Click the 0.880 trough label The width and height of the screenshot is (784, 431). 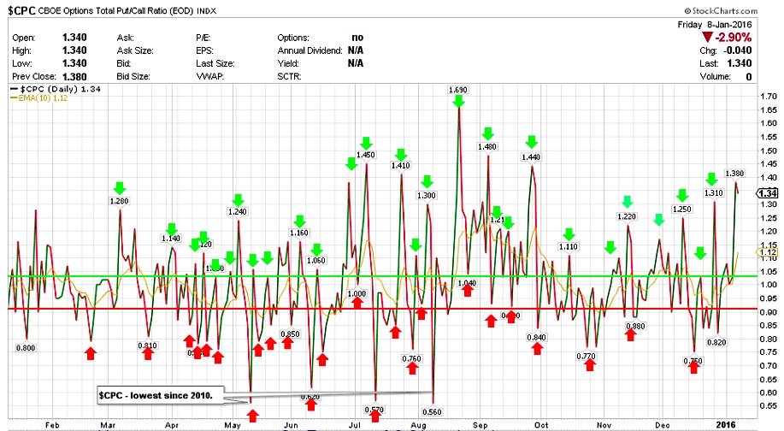pyautogui.click(x=635, y=326)
